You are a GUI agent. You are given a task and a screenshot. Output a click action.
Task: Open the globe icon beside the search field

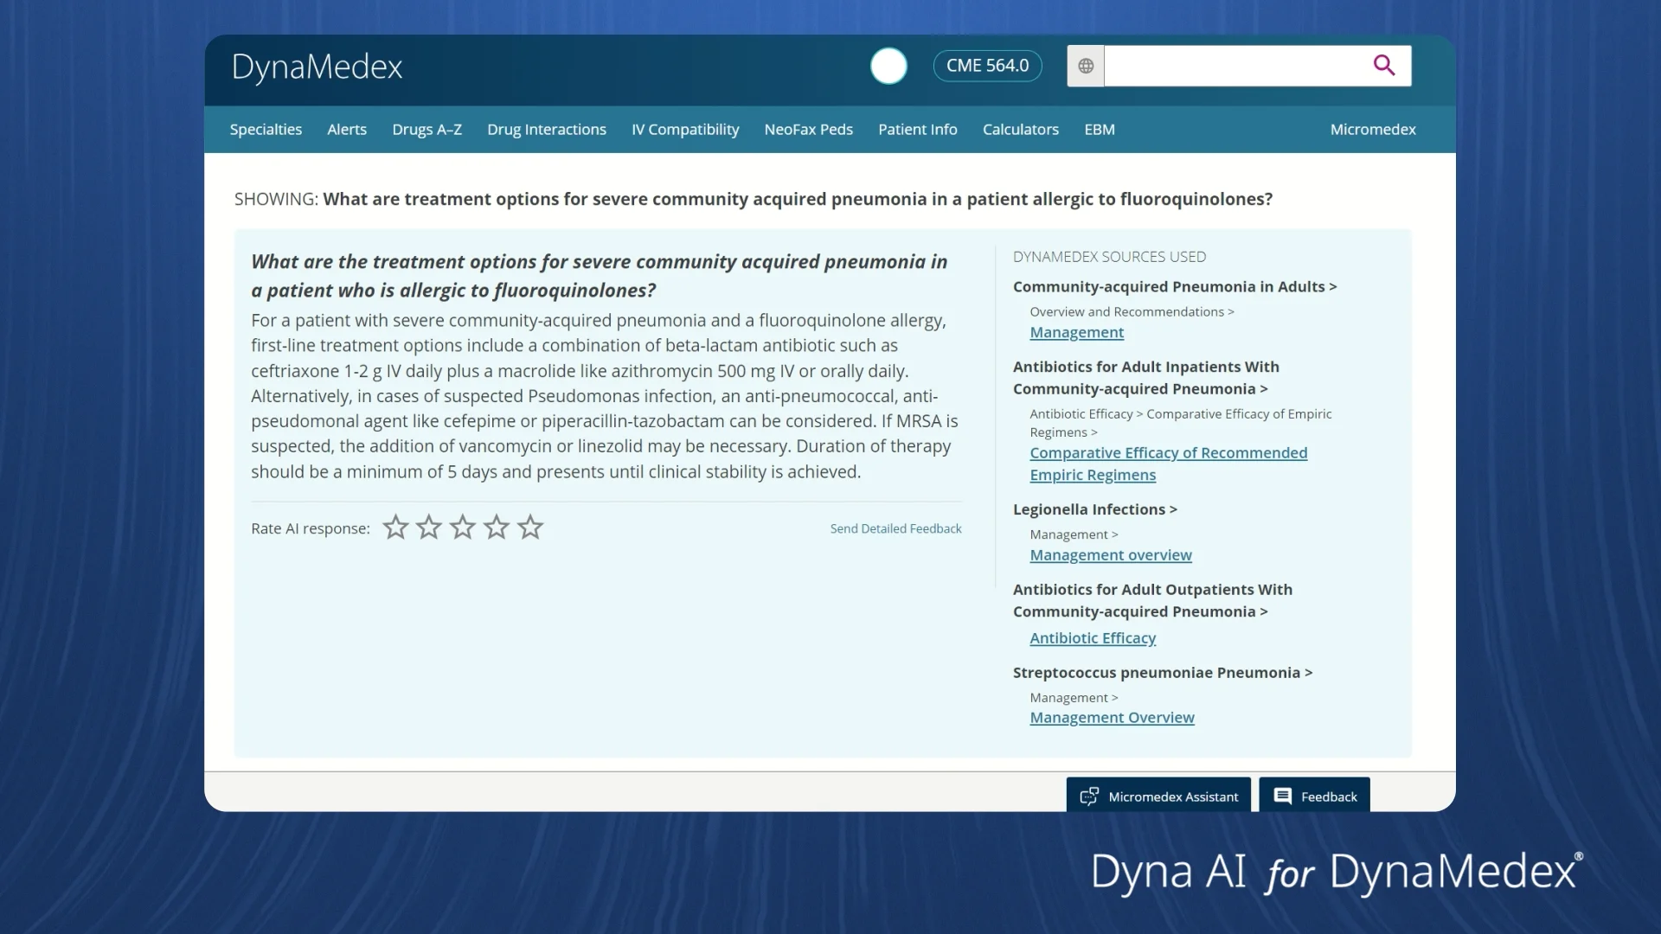click(1084, 65)
